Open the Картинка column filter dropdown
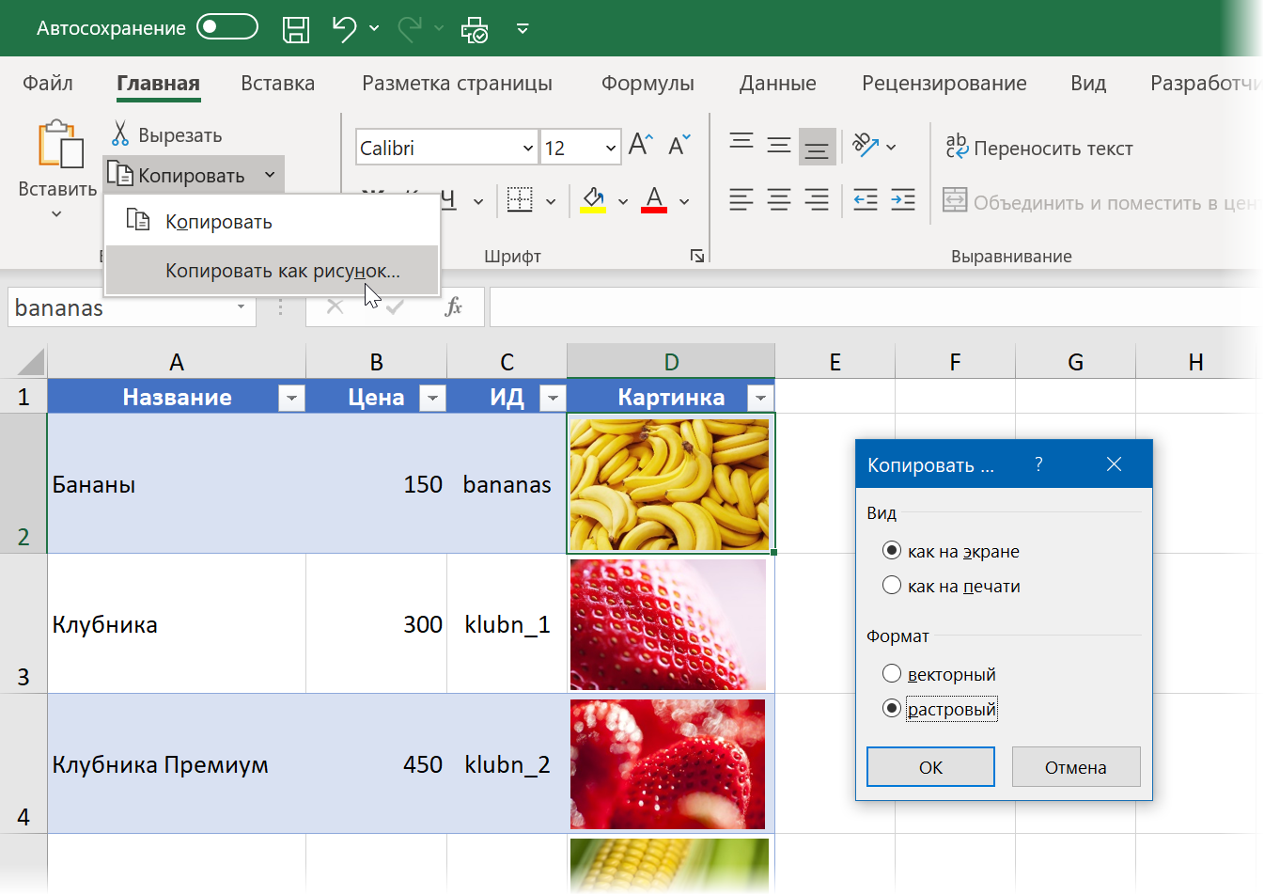 coord(759,398)
